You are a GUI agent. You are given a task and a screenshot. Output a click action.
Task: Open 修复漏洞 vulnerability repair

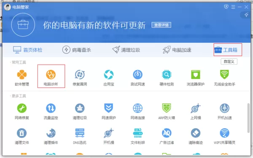[80, 78]
